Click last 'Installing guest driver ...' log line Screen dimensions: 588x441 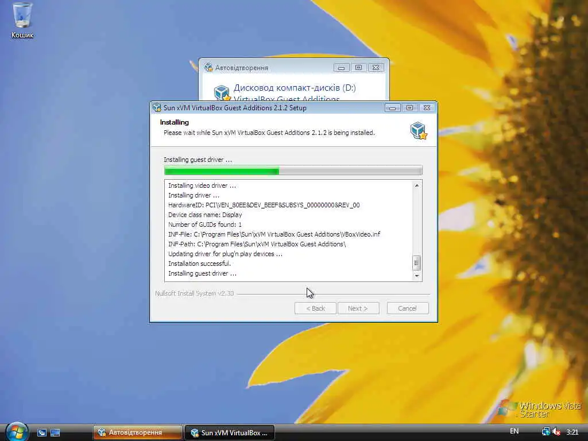click(203, 273)
